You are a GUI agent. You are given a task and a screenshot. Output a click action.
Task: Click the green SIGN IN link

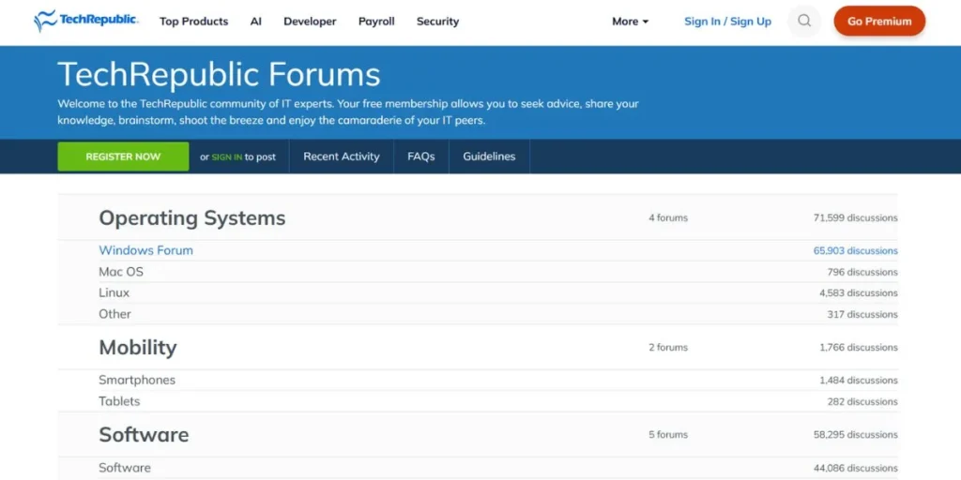[227, 157]
